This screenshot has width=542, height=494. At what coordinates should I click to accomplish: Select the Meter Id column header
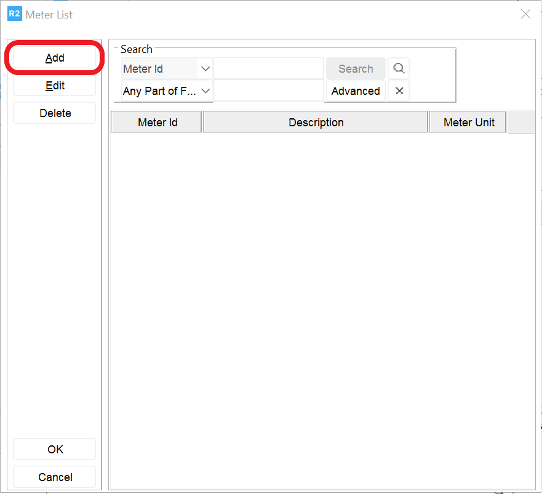pyautogui.click(x=156, y=121)
